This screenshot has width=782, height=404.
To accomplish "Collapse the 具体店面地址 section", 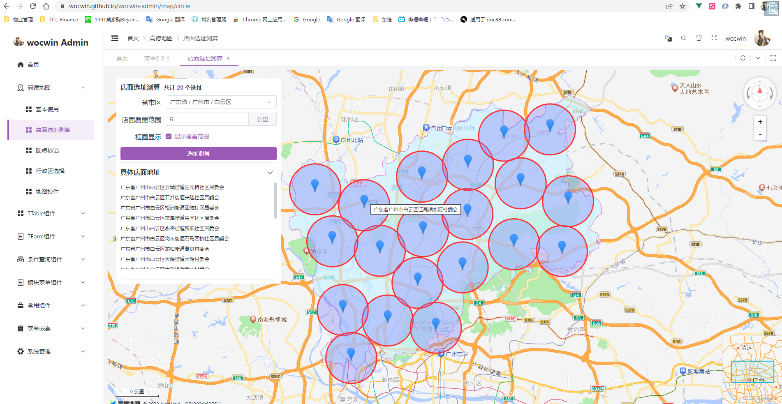I will tap(270, 173).
